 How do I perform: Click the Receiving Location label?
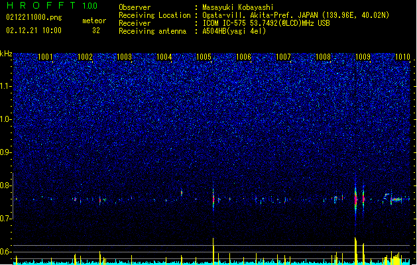pos(154,15)
